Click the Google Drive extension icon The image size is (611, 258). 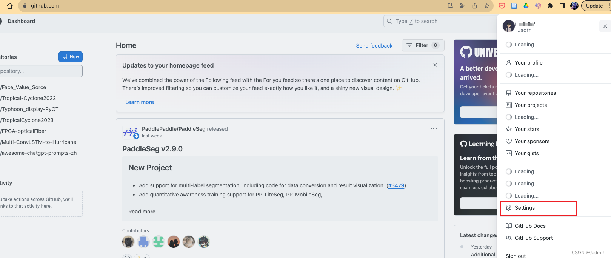pos(526,6)
